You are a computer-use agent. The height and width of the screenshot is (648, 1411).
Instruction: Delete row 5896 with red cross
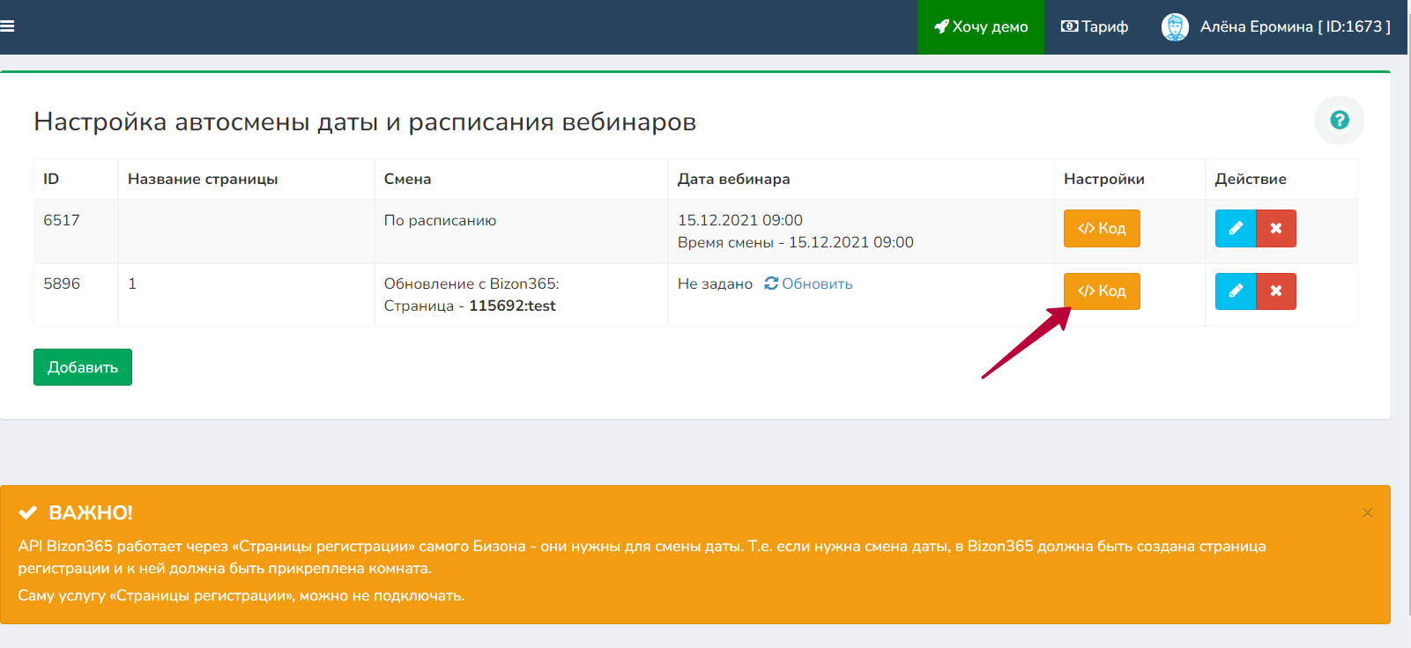[1275, 291]
